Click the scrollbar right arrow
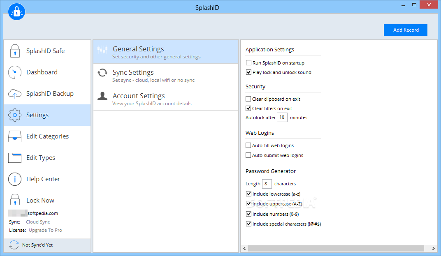The image size is (441, 256). 434,249
